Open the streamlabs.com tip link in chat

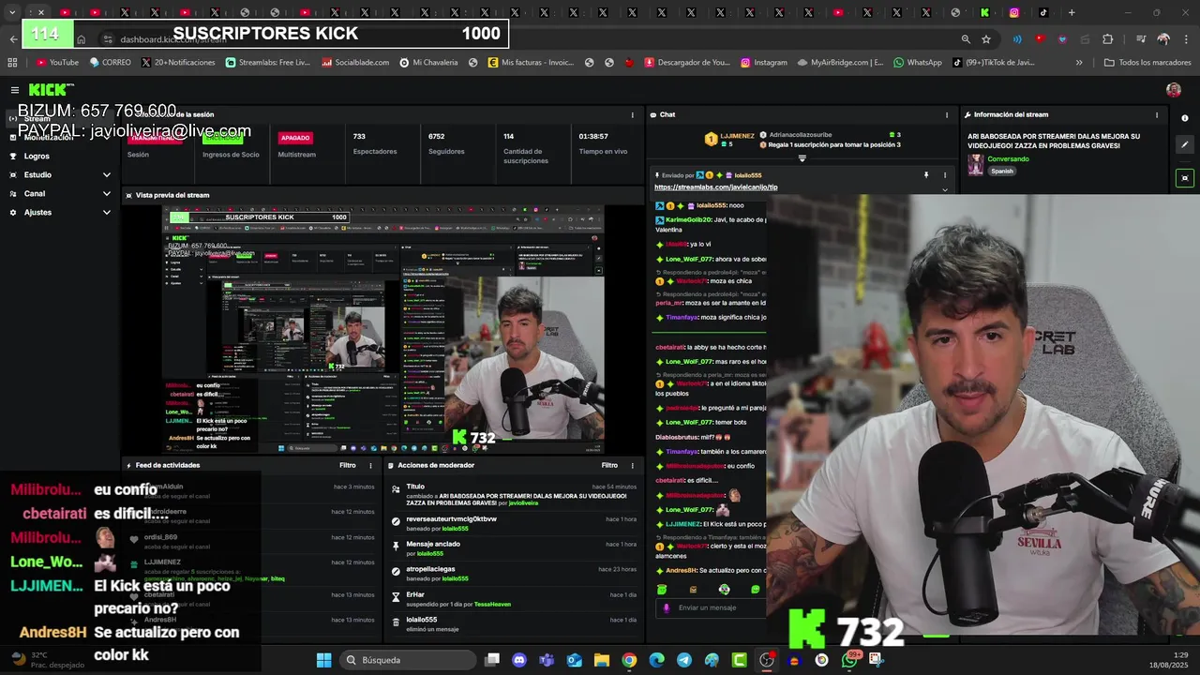[716, 187]
